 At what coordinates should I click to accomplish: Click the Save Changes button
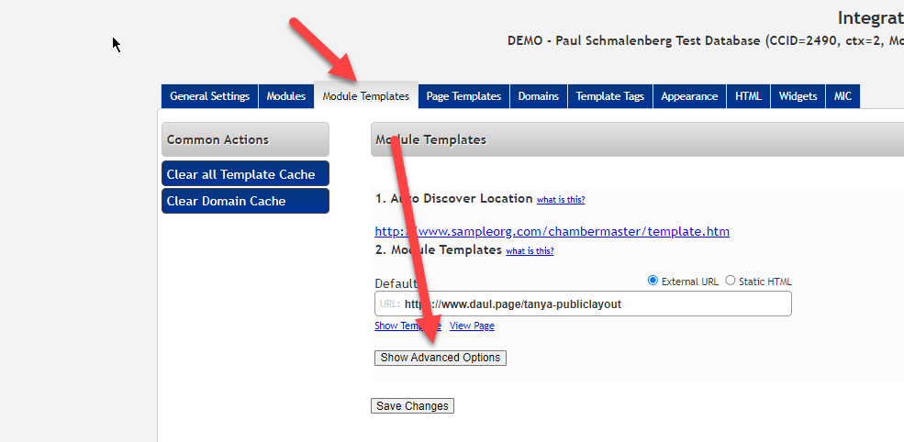412,405
